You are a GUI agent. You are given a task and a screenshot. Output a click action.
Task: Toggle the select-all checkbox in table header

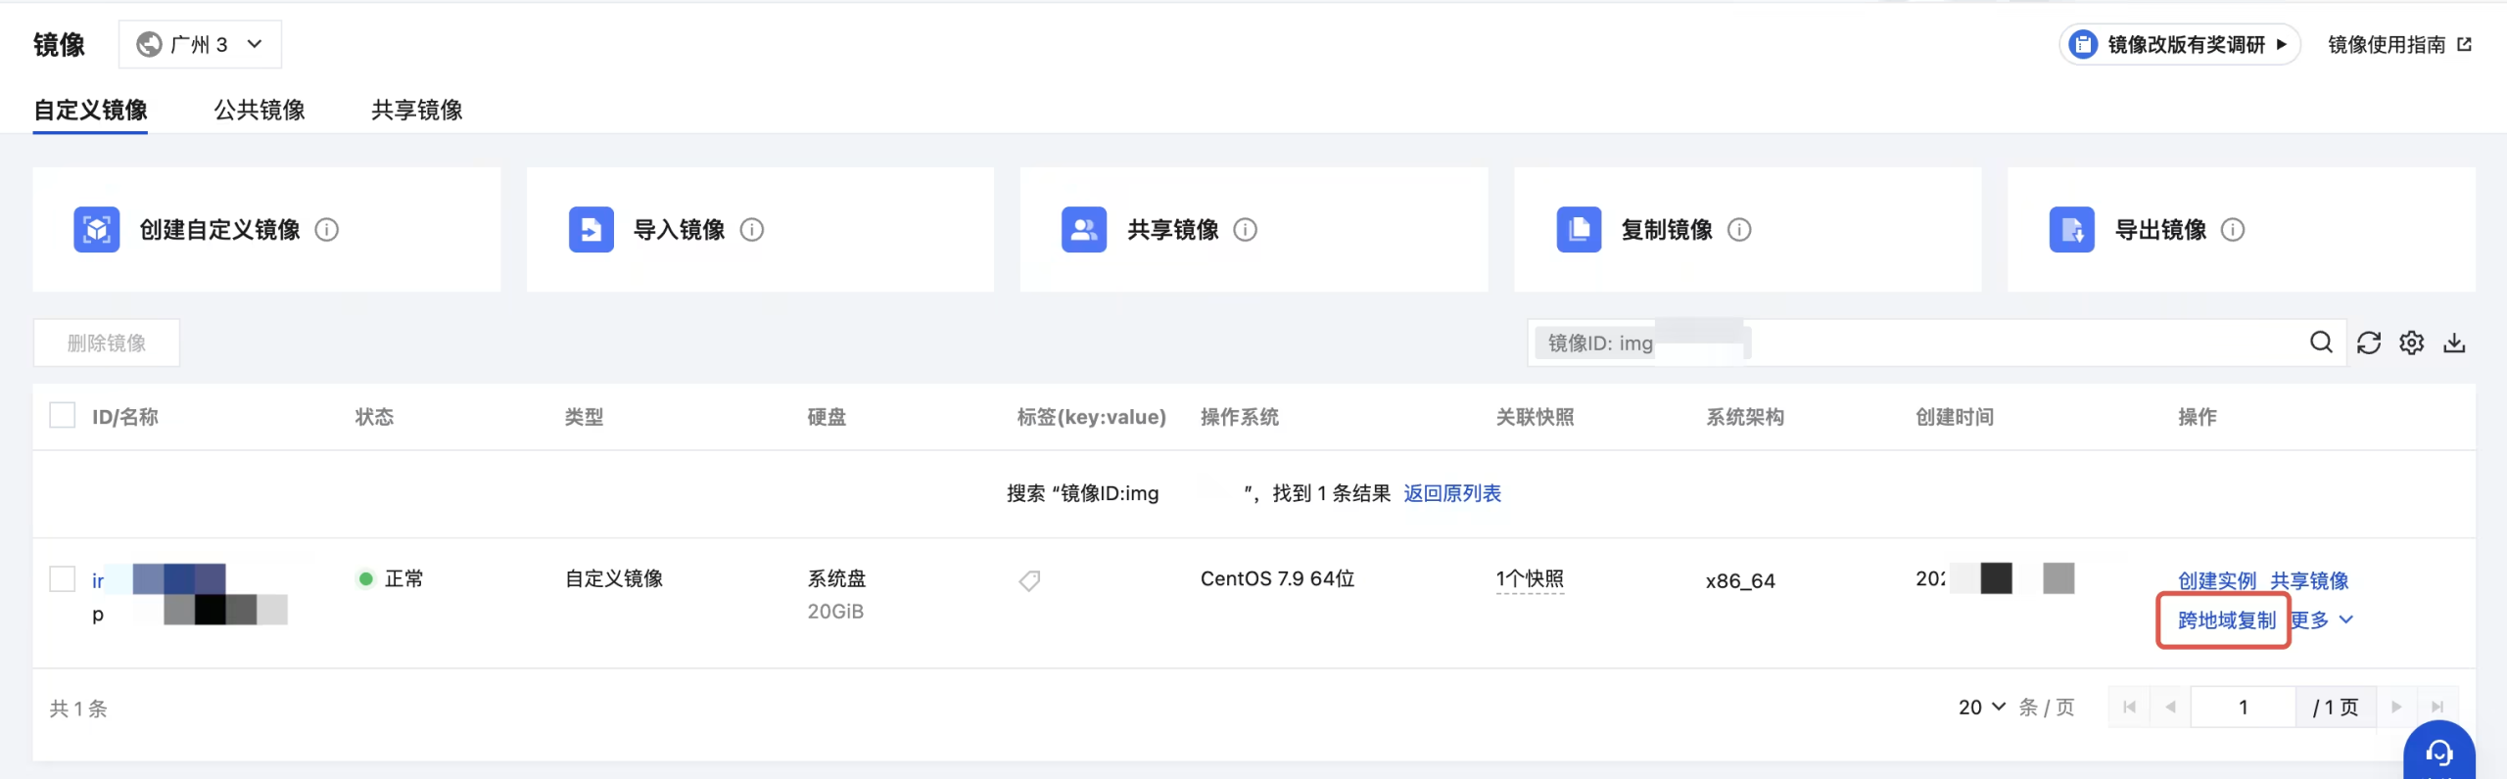click(63, 416)
